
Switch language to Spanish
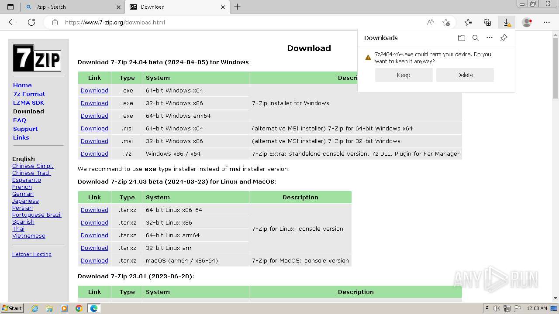coord(23,222)
